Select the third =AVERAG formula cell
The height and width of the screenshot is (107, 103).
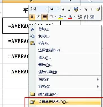pyautogui.click(x=16, y=56)
